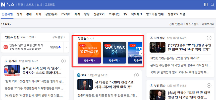
Task: Open 국제신문 안철수 article thumbnail
Action: pos(157,47)
